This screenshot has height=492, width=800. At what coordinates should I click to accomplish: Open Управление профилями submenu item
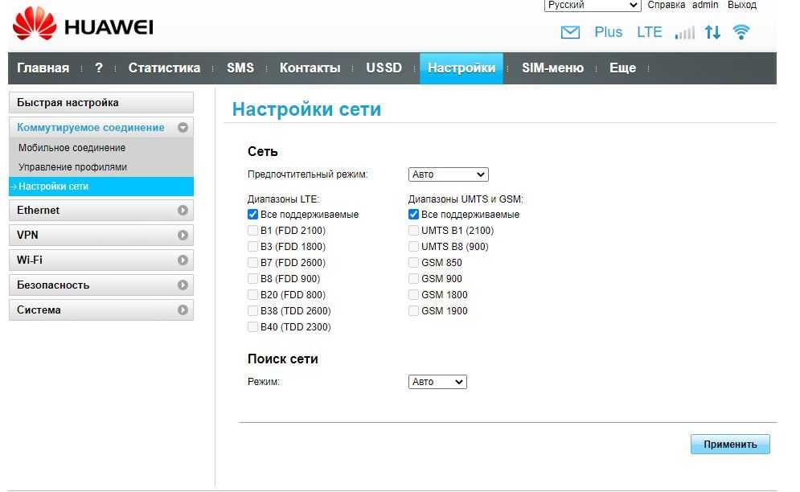coord(72,167)
